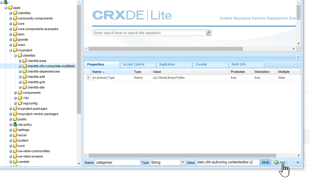
Task: Select the community-components tree item
Action: click(x=35, y=18)
